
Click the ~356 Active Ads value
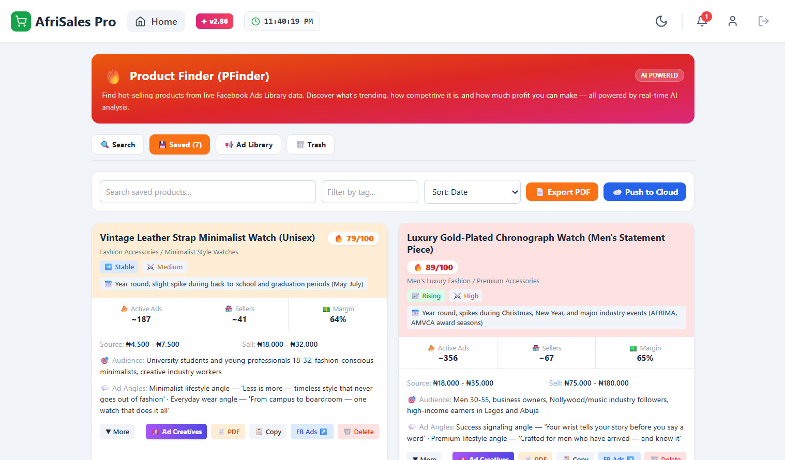[x=448, y=358]
